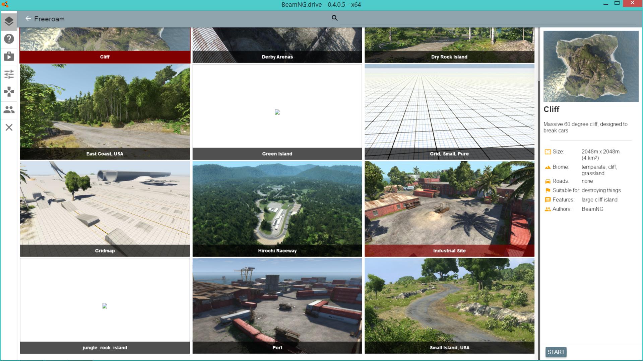This screenshot has height=361, width=643.
Task: Select the Gridmap level tile
Action: [105, 209]
